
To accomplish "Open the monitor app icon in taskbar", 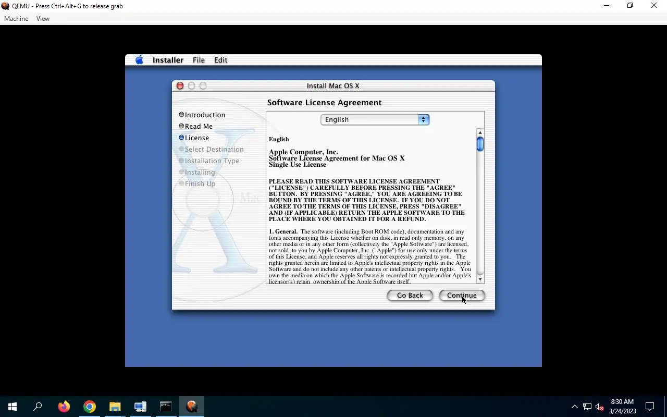I will 140,407.
